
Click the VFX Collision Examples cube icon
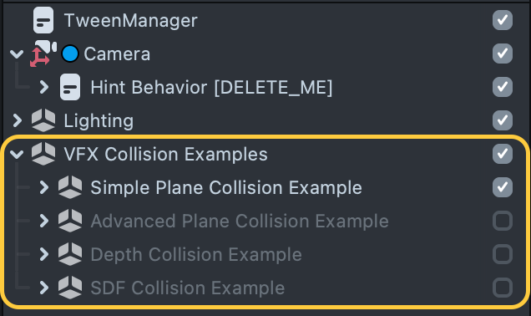coord(43,154)
